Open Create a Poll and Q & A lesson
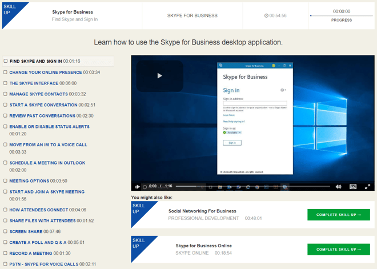The width and height of the screenshot is (377, 269). [x=38, y=242]
